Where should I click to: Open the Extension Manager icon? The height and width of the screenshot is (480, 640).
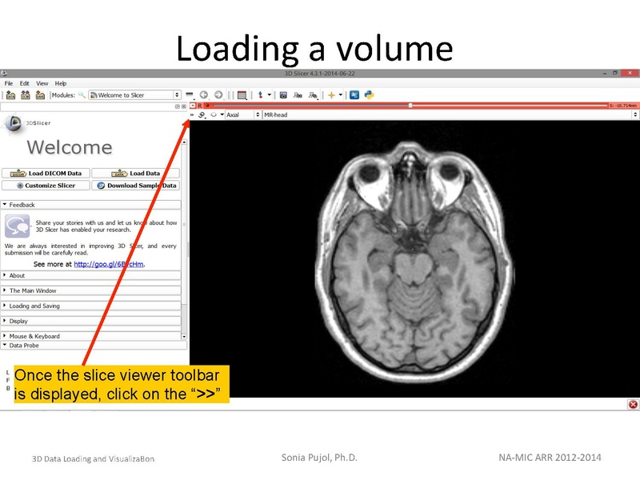pos(354,95)
